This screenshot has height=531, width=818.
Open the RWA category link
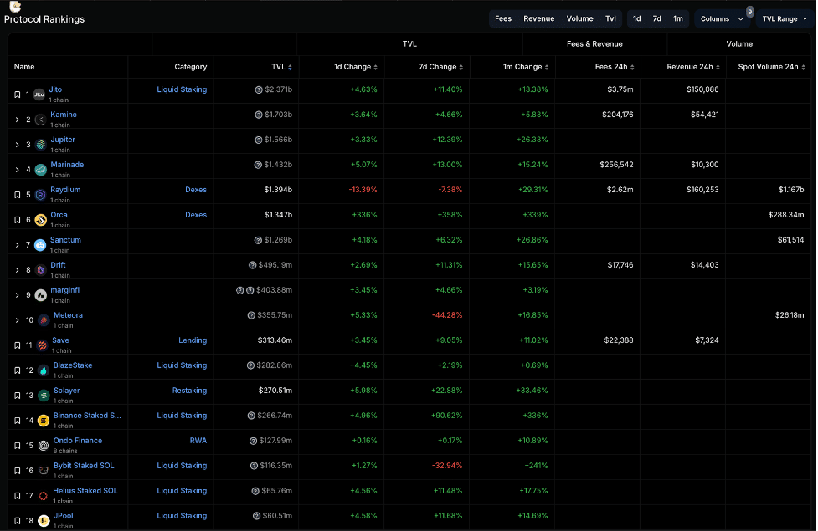(x=198, y=441)
